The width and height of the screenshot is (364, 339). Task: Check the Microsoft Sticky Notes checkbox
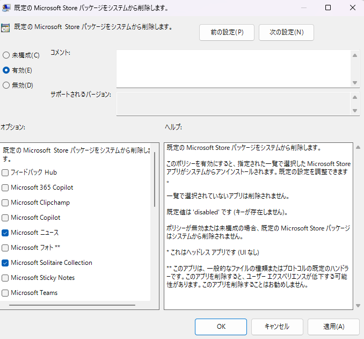5,278
